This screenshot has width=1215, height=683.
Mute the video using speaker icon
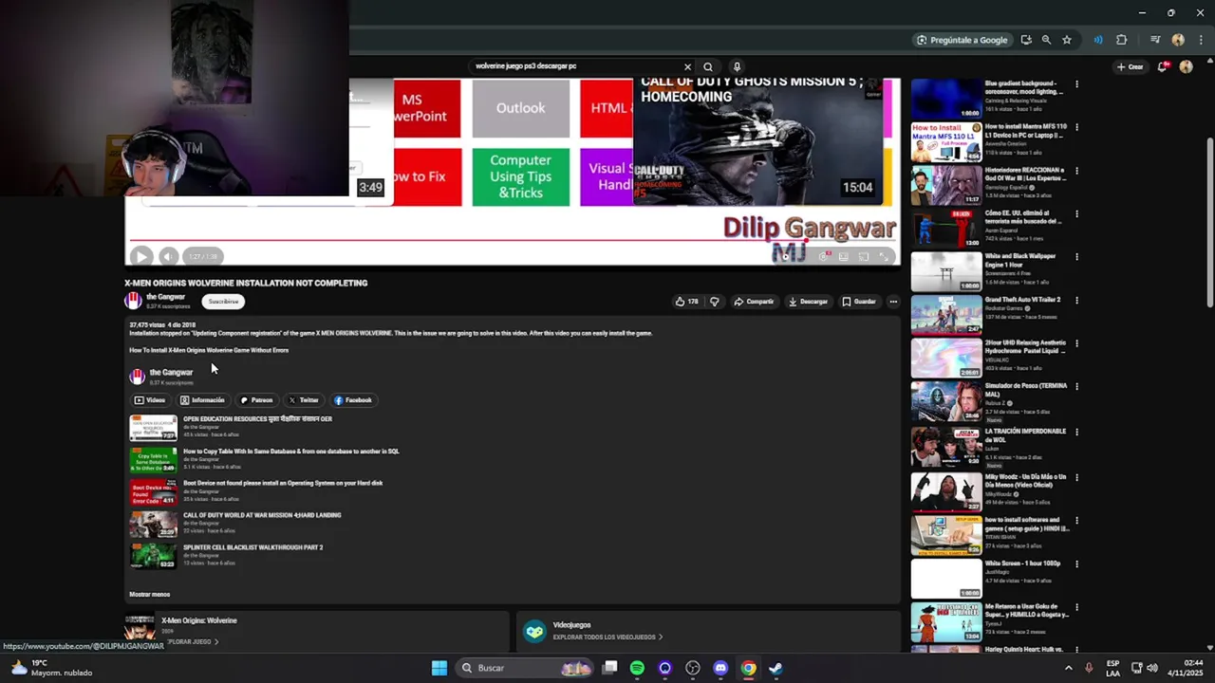point(168,256)
